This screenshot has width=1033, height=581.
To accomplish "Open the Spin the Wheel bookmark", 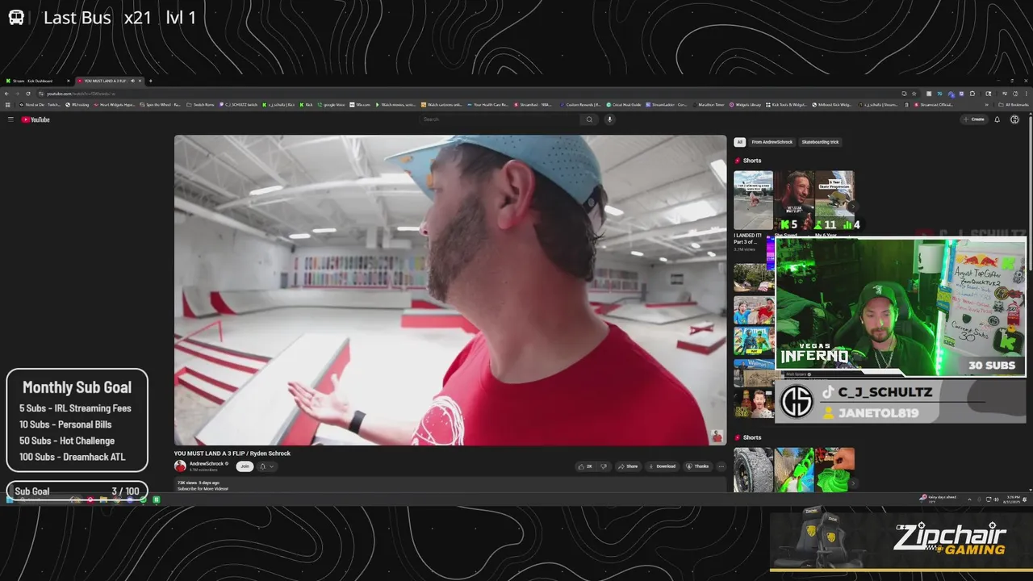I will point(161,105).
